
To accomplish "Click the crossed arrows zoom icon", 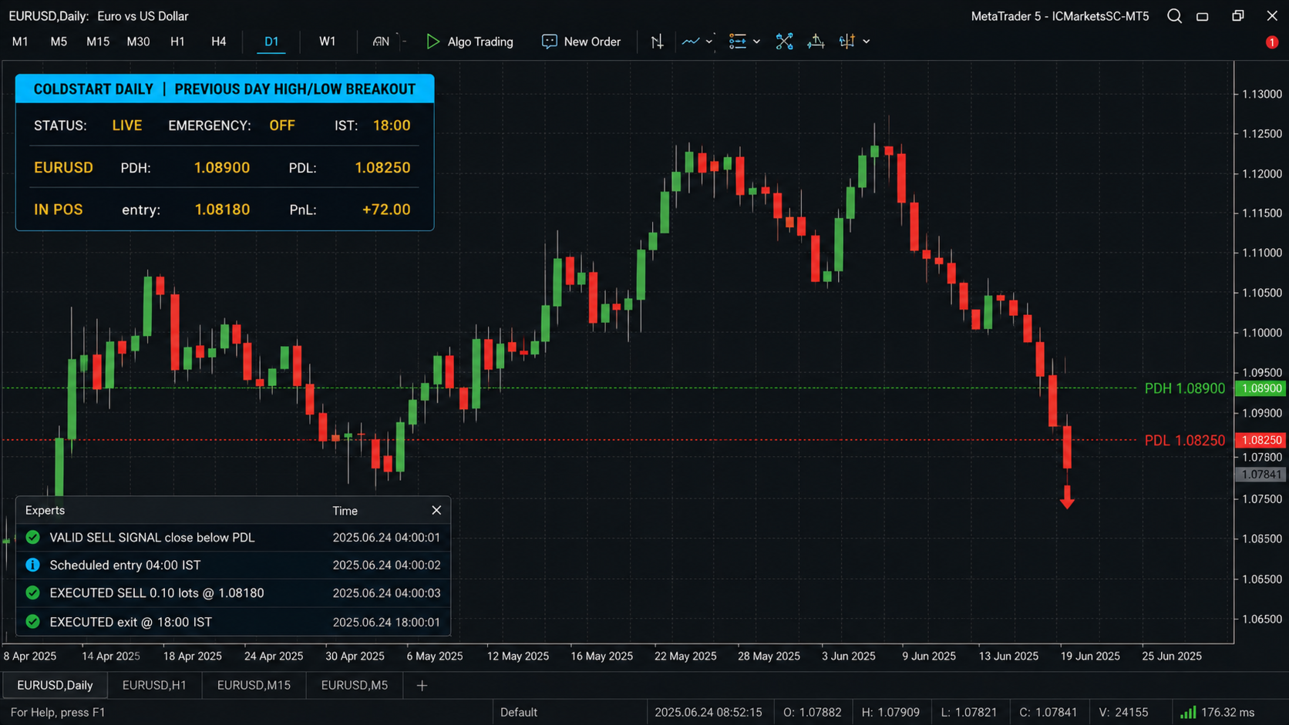I will [x=784, y=42].
